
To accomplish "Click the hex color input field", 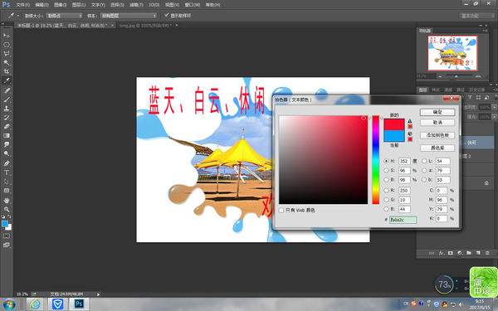I will coord(403,220).
